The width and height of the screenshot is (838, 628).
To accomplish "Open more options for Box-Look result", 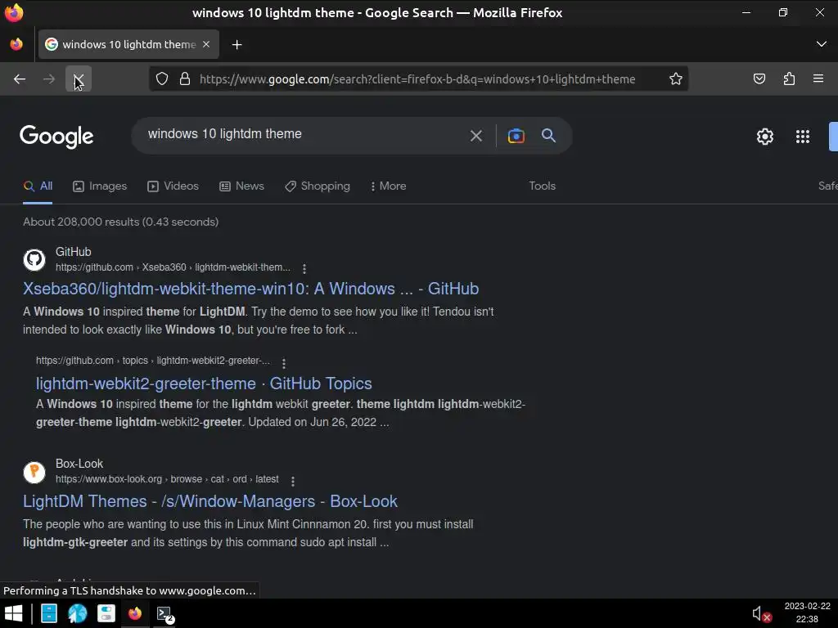I will [x=293, y=481].
